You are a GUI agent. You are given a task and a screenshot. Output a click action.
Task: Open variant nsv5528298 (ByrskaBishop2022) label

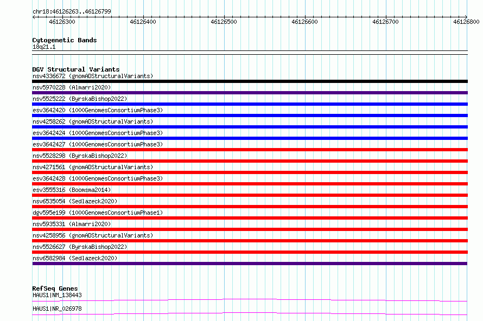[80, 156]
